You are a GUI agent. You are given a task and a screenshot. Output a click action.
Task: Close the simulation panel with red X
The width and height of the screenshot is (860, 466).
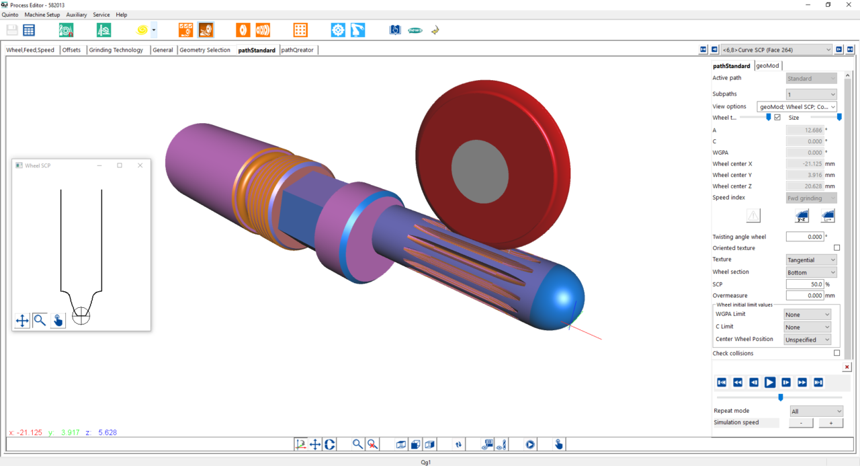(x=847, y=367)
